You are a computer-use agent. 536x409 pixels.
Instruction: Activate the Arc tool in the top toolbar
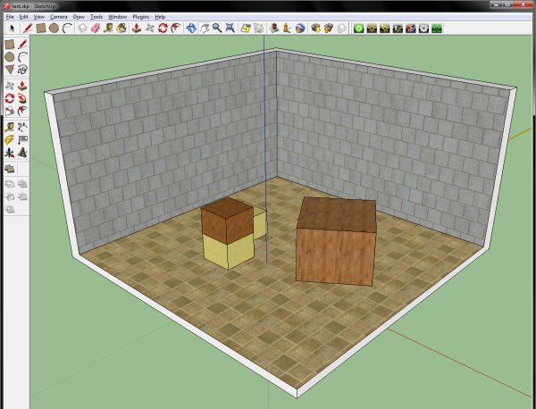pyautogui.click(x=67, y=29)
